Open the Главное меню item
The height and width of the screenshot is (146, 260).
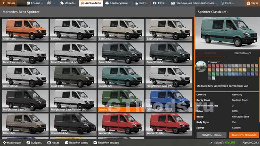coord(35,3)
